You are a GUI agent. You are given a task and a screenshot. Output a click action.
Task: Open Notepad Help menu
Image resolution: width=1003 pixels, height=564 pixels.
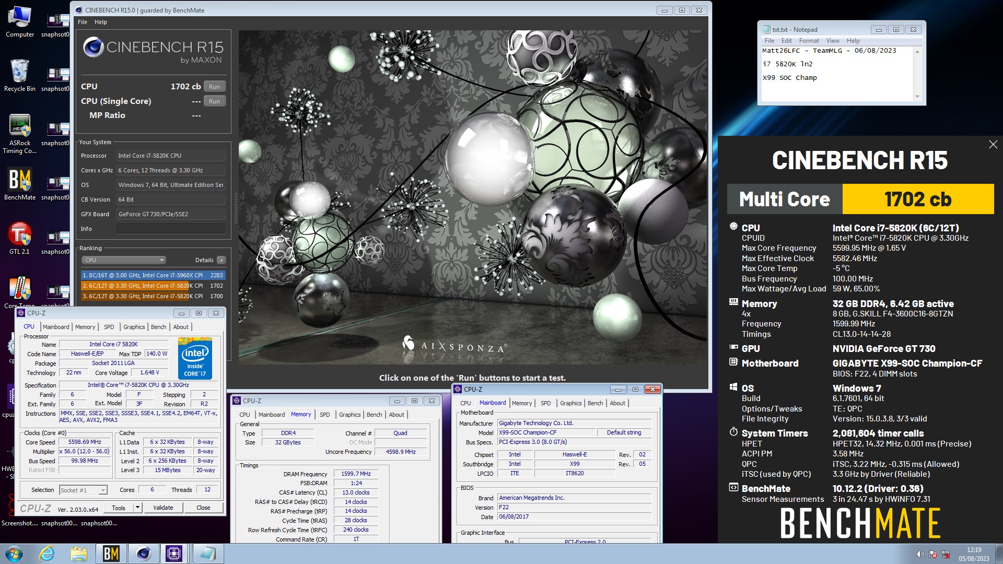pos(853,41)
